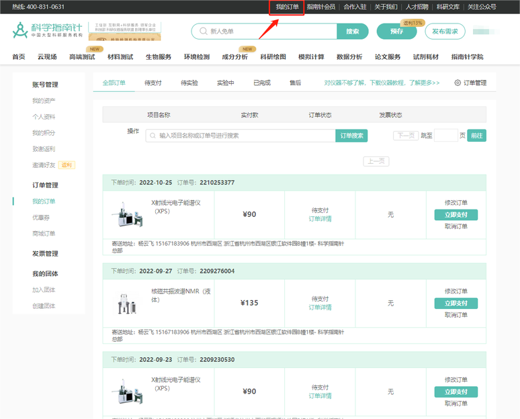Open 我的订单 in top navigation bar
520x419 pixels.
pyautogui.click(x=287, y=7)
